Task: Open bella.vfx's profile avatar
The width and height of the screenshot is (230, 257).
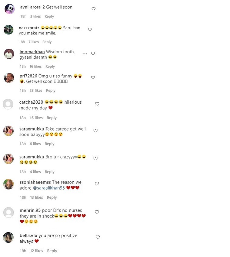Action: [x=8, y=237]
